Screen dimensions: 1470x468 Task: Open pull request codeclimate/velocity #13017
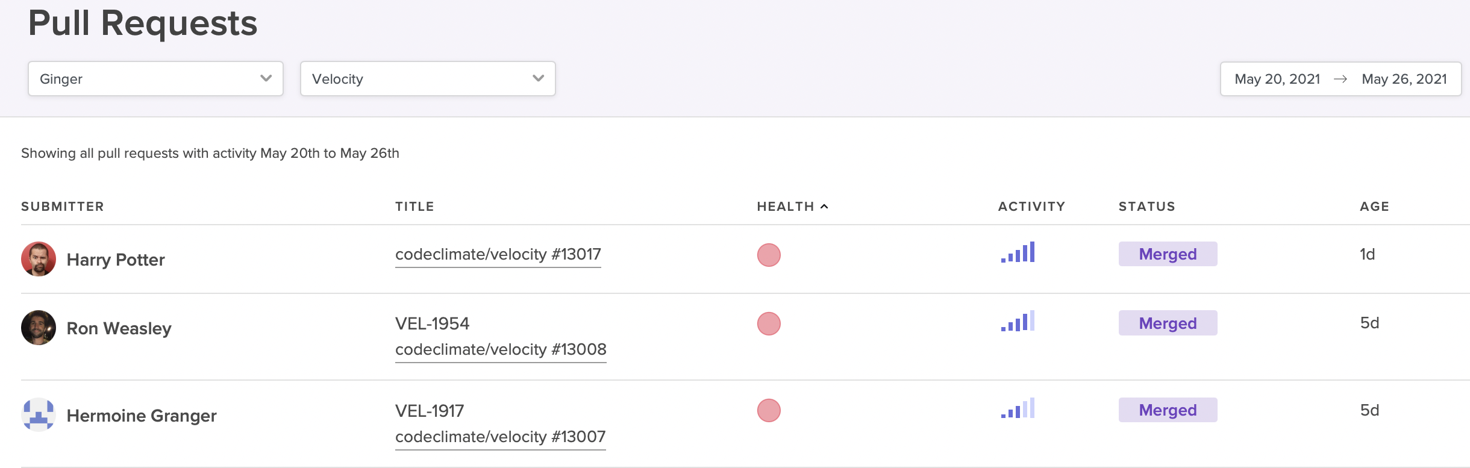pyautogui.click(x=498, y=254)
